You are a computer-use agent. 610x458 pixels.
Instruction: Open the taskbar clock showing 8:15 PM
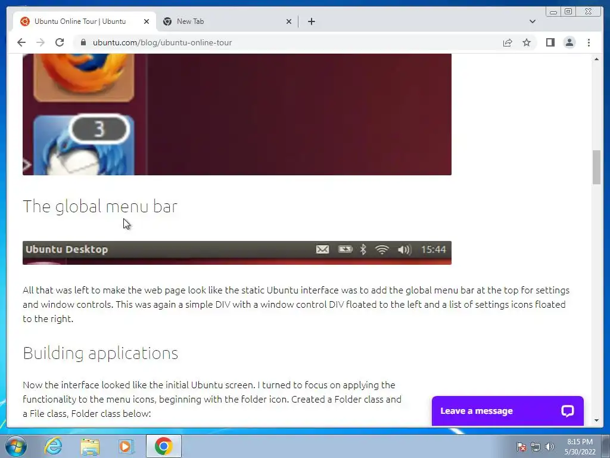pos(580,447)
